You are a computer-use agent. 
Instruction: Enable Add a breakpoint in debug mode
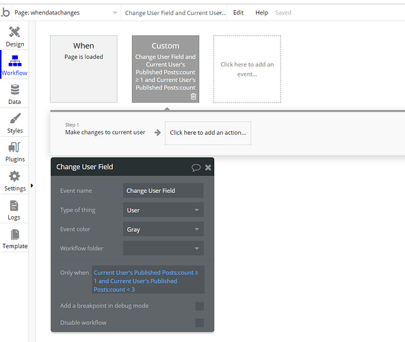199,306
